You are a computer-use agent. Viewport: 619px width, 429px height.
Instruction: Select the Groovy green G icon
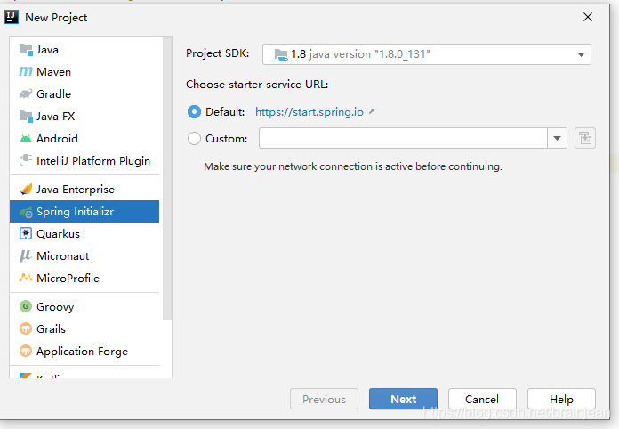[26, 306]
